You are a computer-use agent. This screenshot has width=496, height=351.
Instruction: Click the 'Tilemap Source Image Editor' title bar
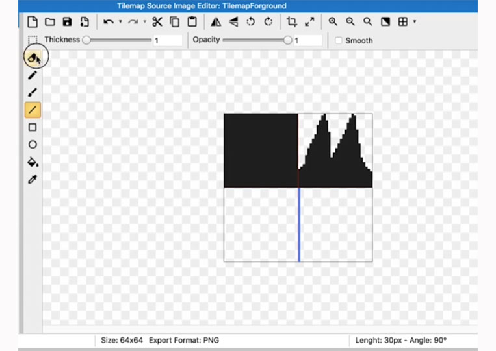[248, 6]
